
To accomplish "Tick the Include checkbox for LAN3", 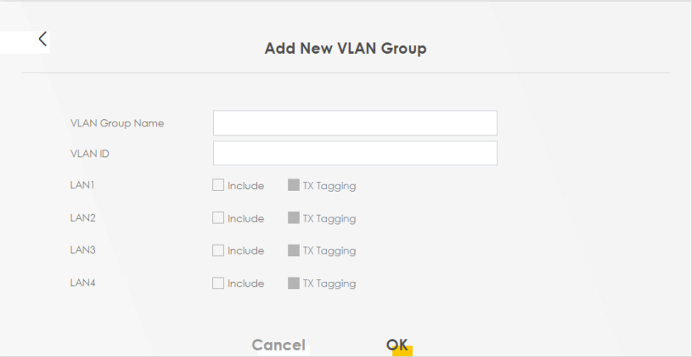I will pos(218,250).
